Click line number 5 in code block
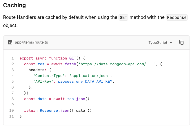 [x=13, y=81]
